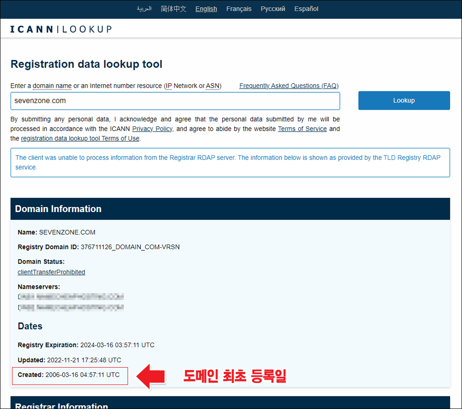Select the Domain Status label

[x=41, y=262]
